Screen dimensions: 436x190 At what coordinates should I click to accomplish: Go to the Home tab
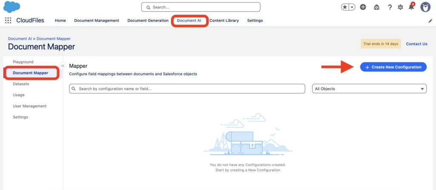[x=60, y=20]
